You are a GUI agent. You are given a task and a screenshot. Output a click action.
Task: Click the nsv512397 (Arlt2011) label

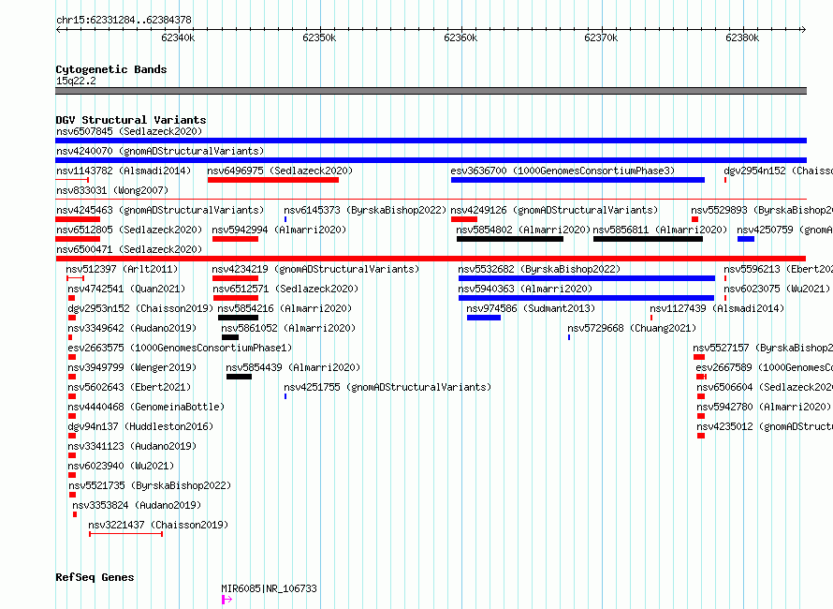(122, 269)
